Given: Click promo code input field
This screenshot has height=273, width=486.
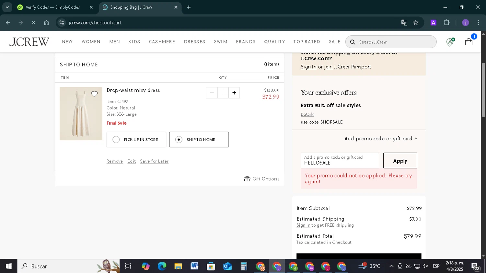Looking at the screenshot, I should click(340, 161).
